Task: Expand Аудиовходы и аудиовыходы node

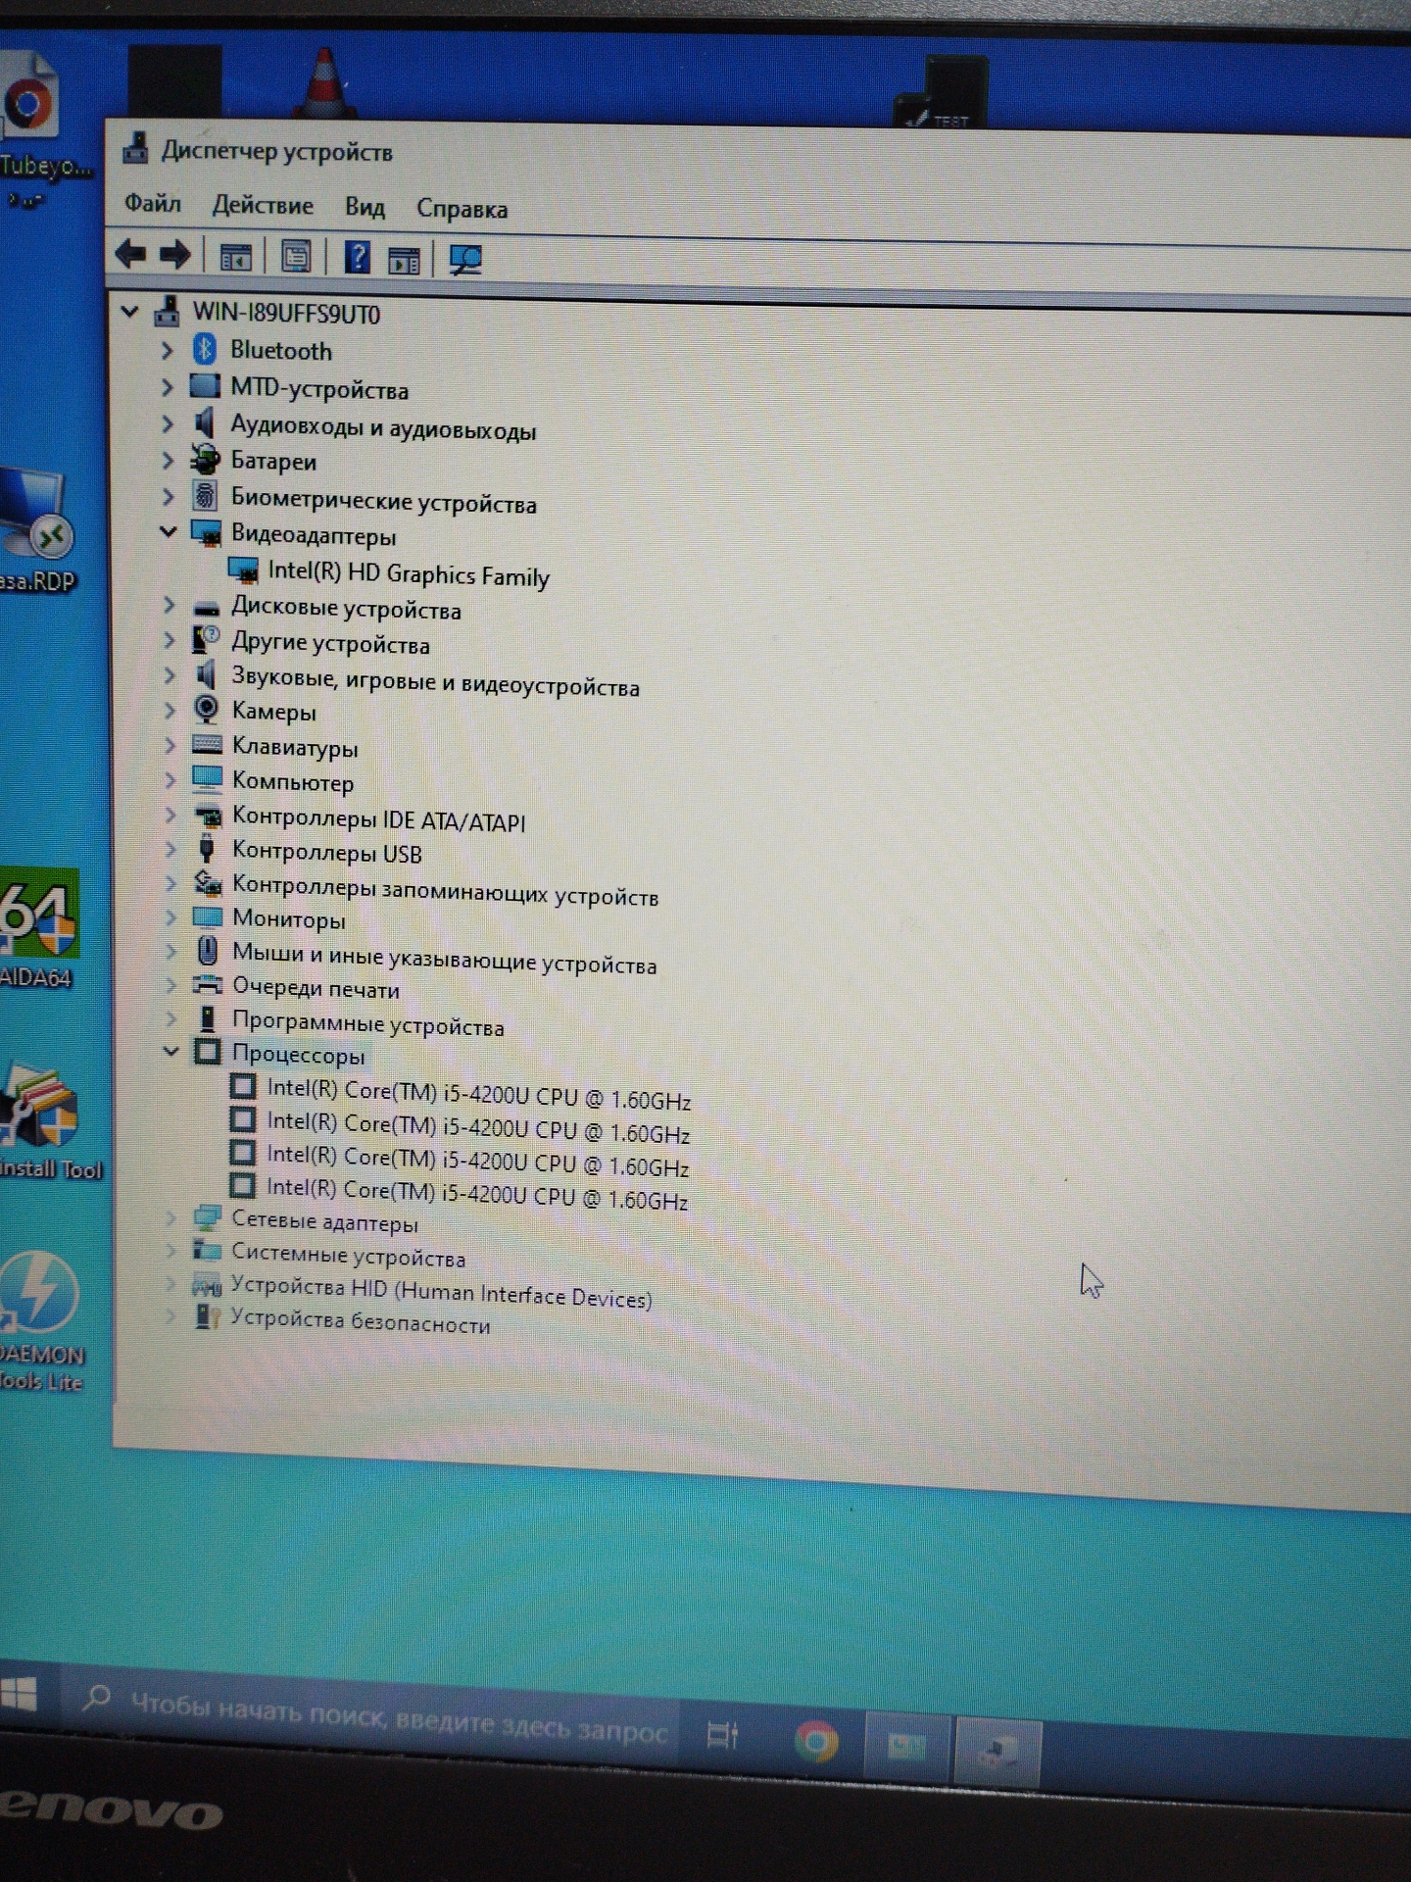Action: pyautogui.click(x=168, y=423)
